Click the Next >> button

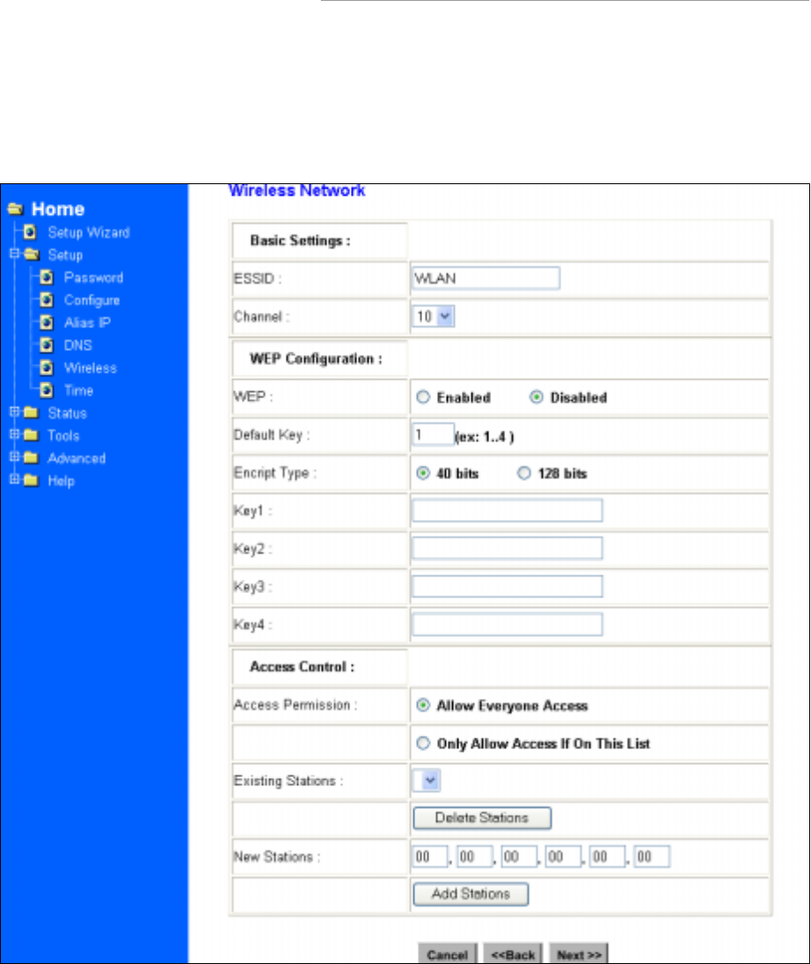coord(578,953)
